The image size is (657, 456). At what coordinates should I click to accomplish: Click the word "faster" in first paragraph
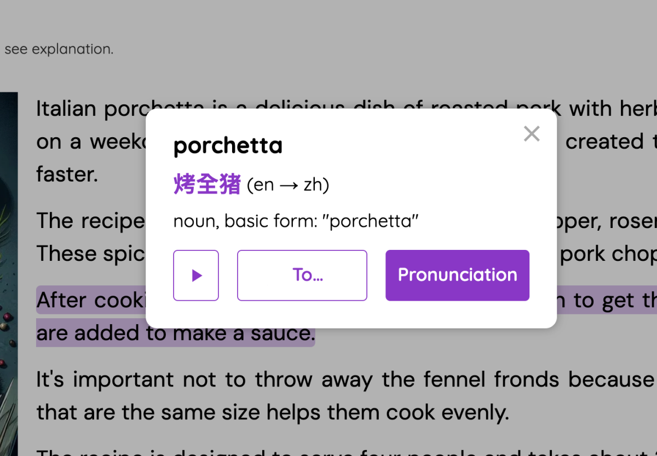tap(66, 175)
